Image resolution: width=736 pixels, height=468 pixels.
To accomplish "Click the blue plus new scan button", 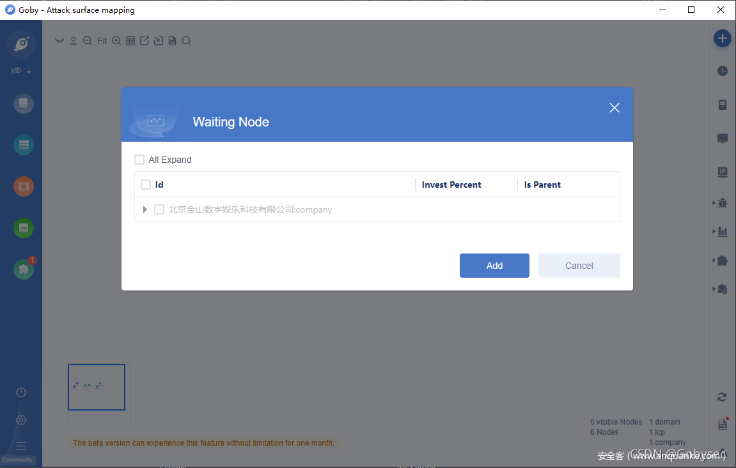I will pyautogui.click(x=722, y=38).
